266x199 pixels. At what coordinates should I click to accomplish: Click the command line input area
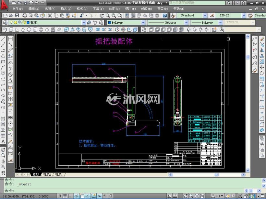125,191
